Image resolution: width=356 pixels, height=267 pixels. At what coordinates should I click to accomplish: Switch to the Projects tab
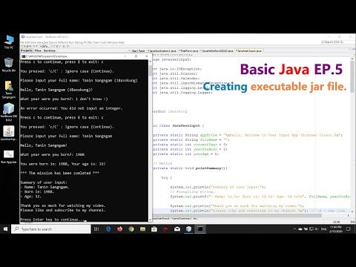pyautogui.click(x=27, y=50)
